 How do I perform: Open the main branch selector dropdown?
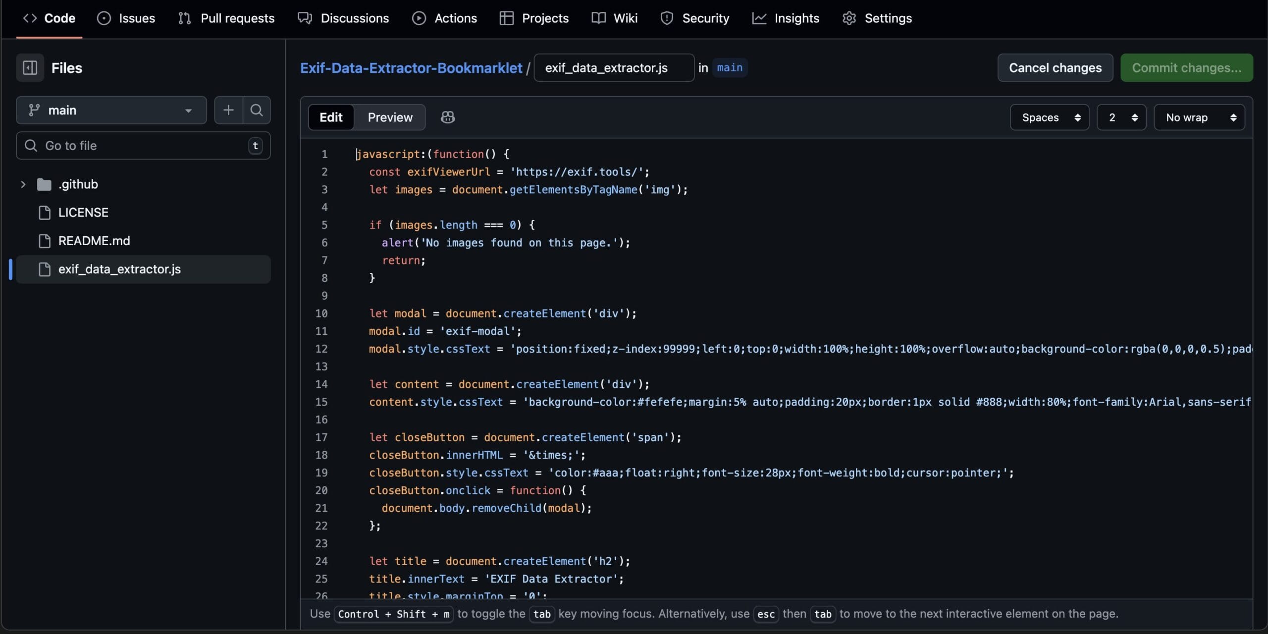[111, 110]
